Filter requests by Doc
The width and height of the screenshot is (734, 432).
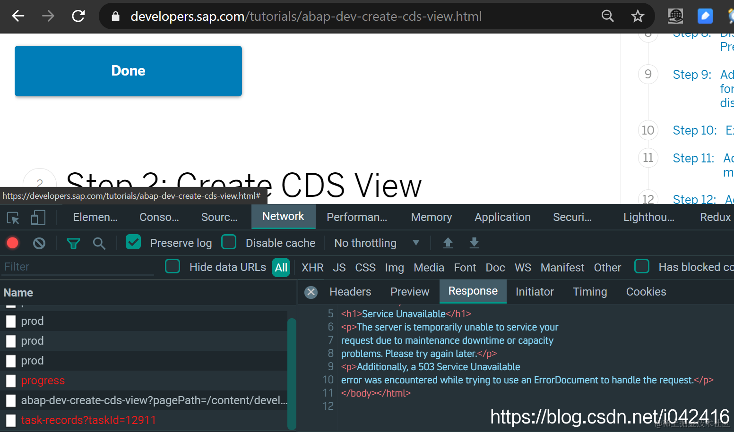pyautogui.click(x=495, y=268)
